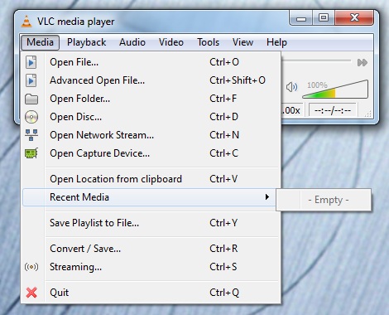The image size is (389, 315).
Task: Choose Open File... from the menu
Action: 151,62
